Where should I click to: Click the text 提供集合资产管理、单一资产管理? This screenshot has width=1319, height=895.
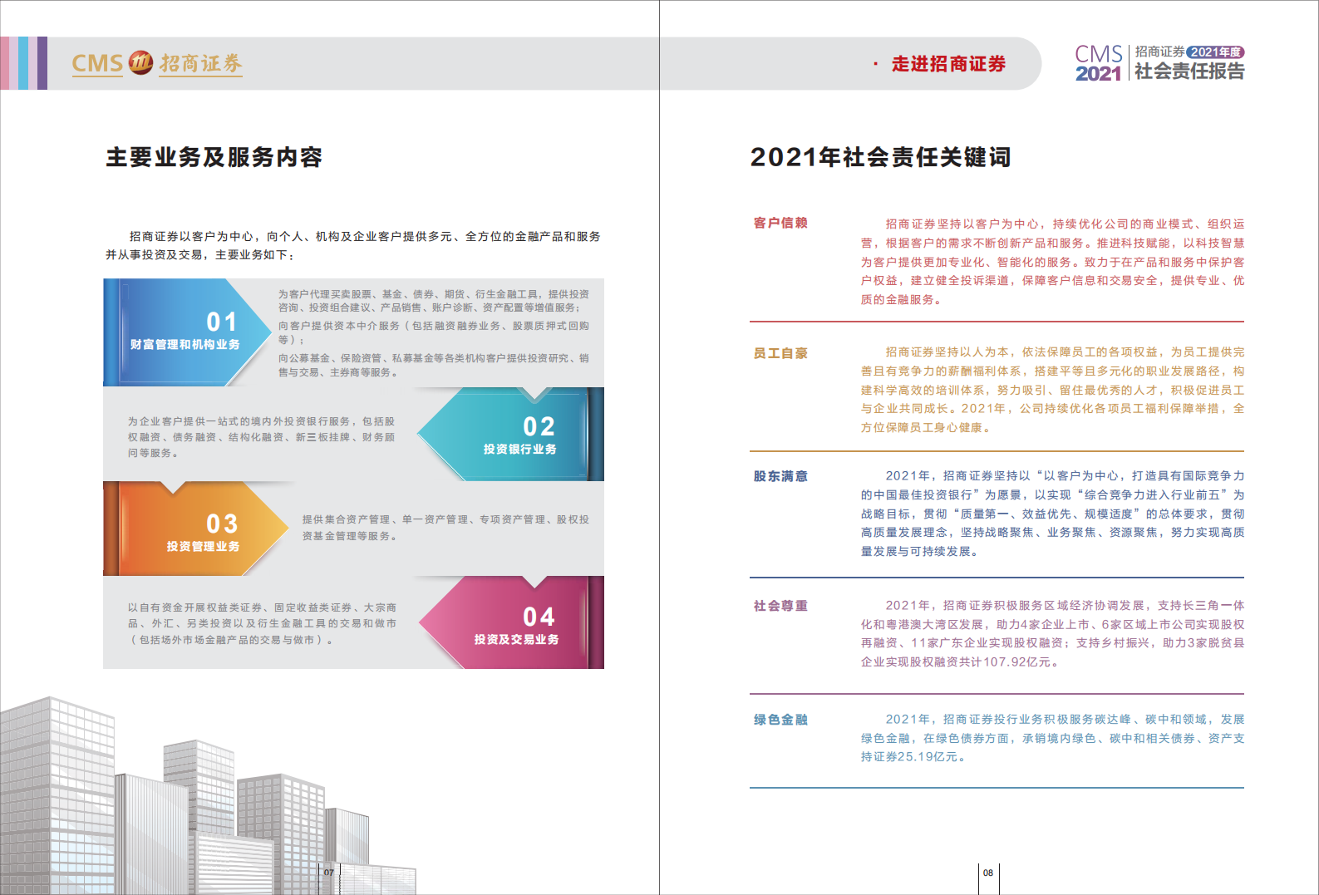tap(445, 528)
